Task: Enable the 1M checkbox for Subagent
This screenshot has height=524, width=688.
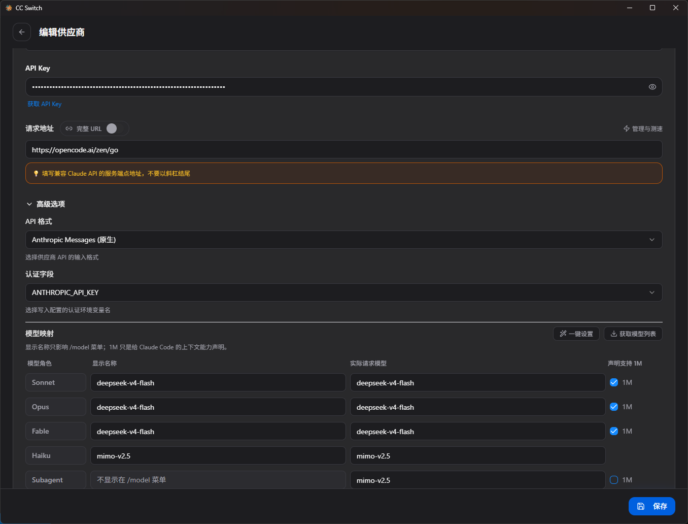Action: pos(614,480)
